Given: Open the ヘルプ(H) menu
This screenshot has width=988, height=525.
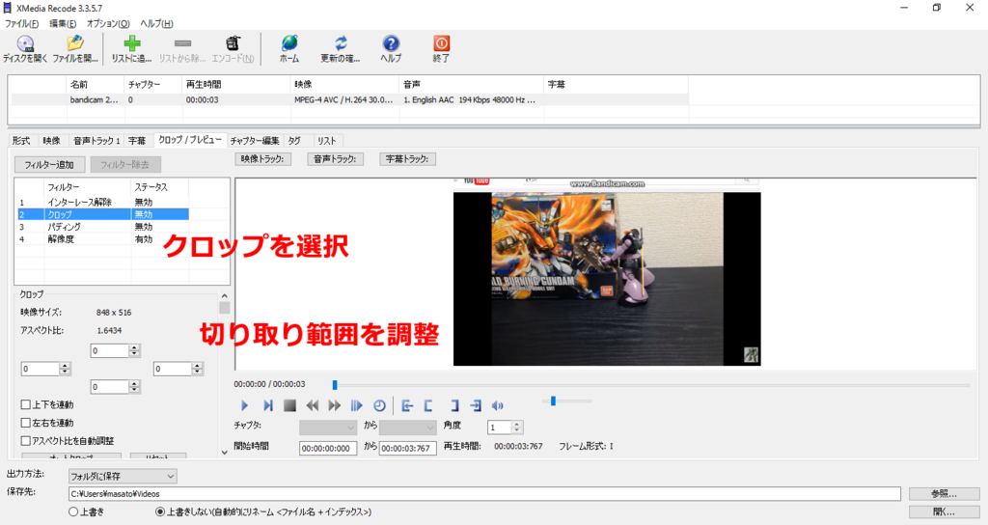Looking at the screenshot, I should [x=156, y=23].
